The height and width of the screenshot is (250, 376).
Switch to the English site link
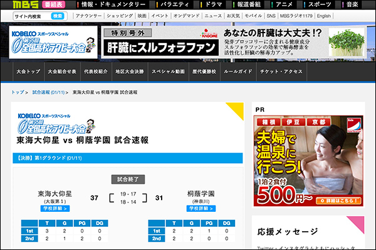pyautogui.click(x=324, y=16)
